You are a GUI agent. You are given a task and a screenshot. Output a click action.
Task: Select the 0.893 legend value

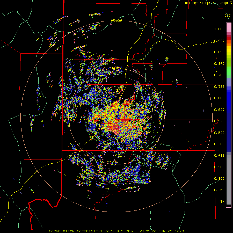coord(219,52)
